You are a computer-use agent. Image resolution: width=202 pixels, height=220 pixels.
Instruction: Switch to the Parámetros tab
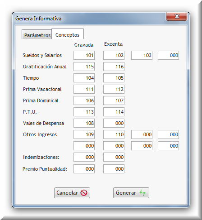pyautogui.click(x=37, y=34)
